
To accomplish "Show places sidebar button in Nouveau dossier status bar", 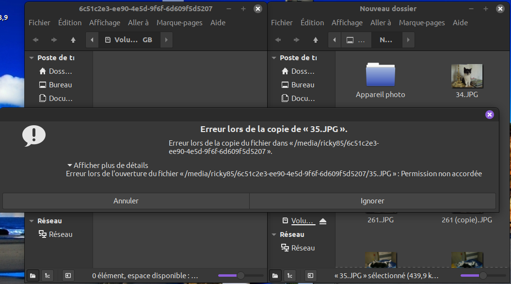I will tap(275, 276).
